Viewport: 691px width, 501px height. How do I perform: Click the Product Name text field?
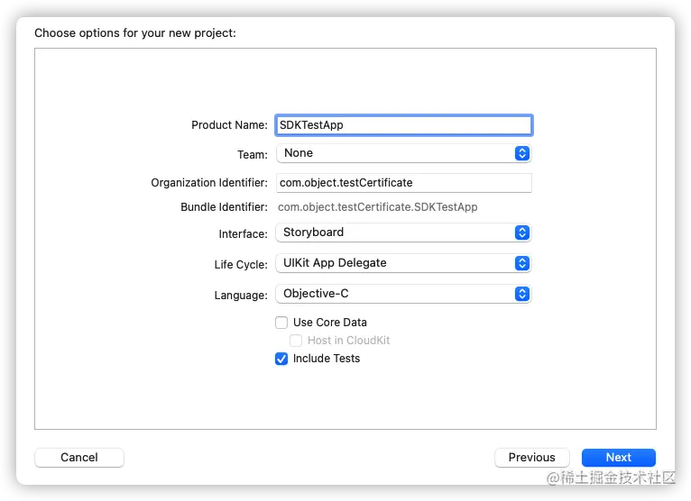[x=403, y=125]
